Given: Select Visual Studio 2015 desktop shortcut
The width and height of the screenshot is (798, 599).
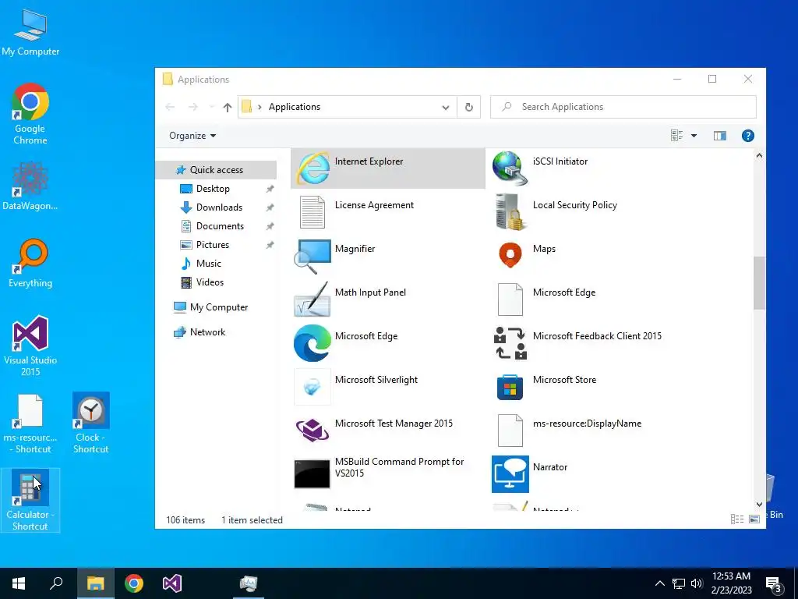Looking at the screenshot, I should pyautogui.click(x=30, y=346).
